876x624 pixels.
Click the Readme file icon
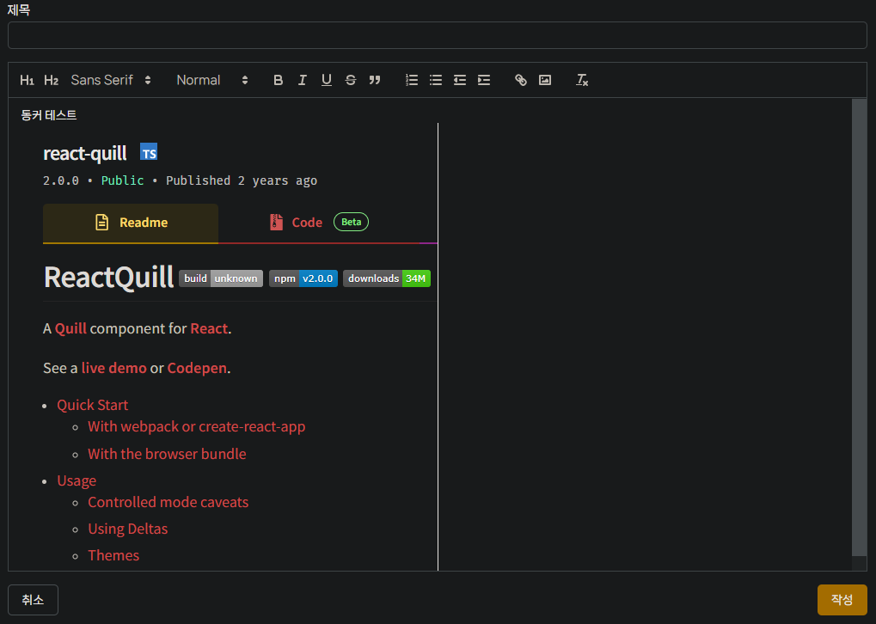point(101,223)
